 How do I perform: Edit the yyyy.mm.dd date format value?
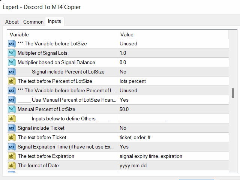pos(173,166)
